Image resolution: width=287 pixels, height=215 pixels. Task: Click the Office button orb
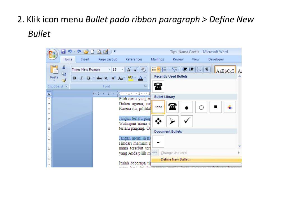52,54
